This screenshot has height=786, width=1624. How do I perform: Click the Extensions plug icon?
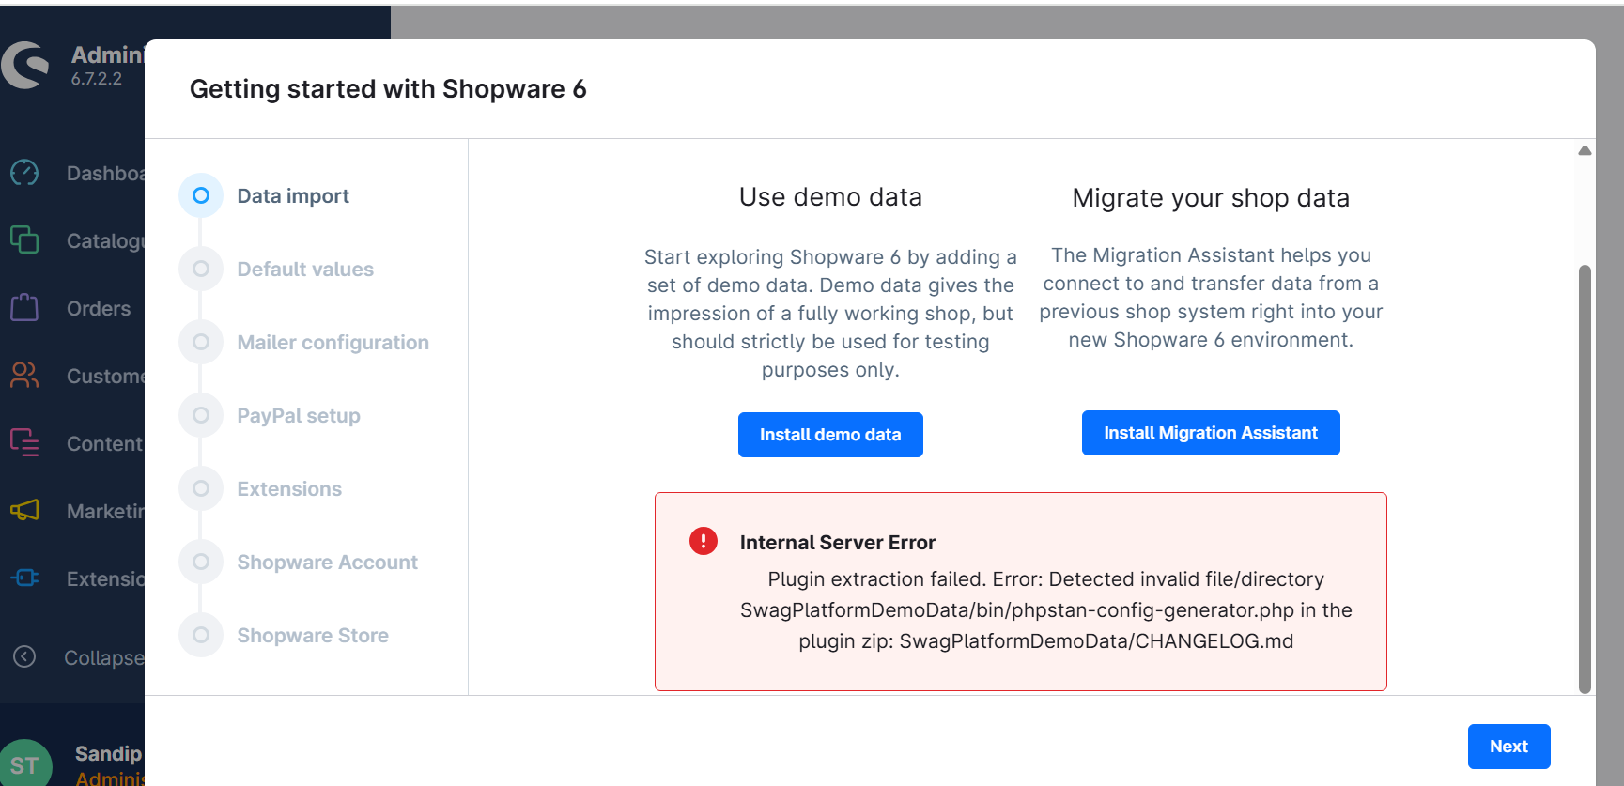(24, 578)
